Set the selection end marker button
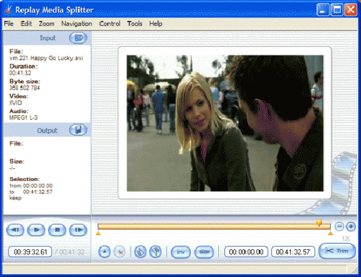Viewport: 361px width, 277px height. point(155,252)
